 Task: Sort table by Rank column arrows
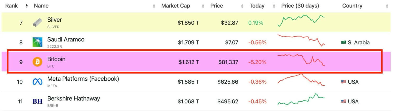pos(26,6)
